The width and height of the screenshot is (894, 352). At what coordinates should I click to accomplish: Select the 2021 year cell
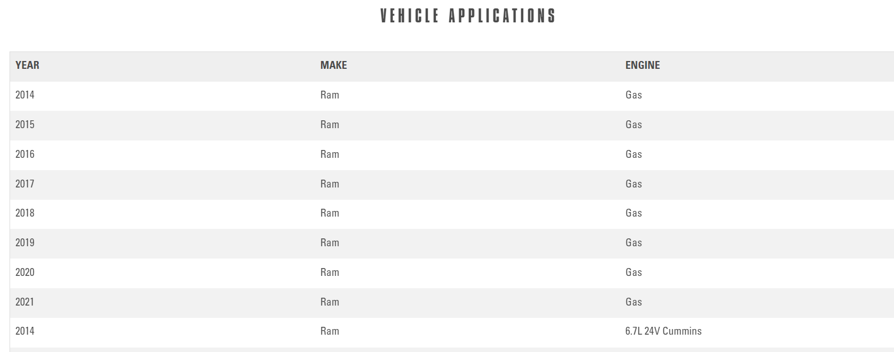[x=25, y=302]
